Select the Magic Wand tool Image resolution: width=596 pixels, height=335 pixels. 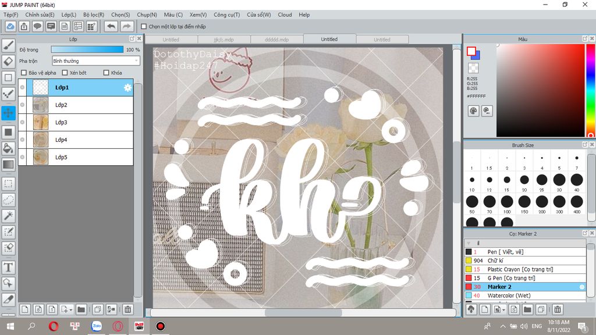pos(9,216)
